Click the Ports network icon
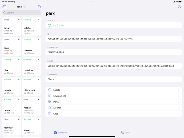 pos(50,102)
